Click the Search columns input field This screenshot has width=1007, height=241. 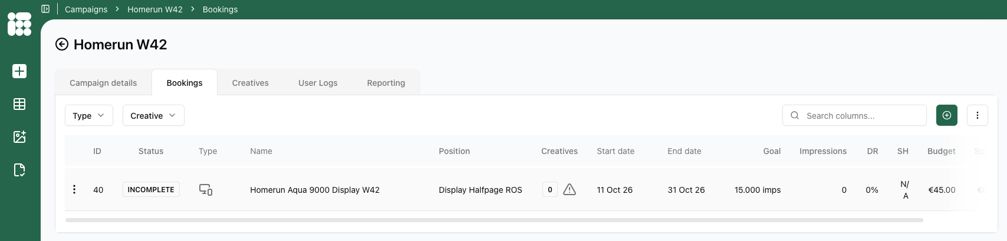pyautogui.click(x=854, y=115)
